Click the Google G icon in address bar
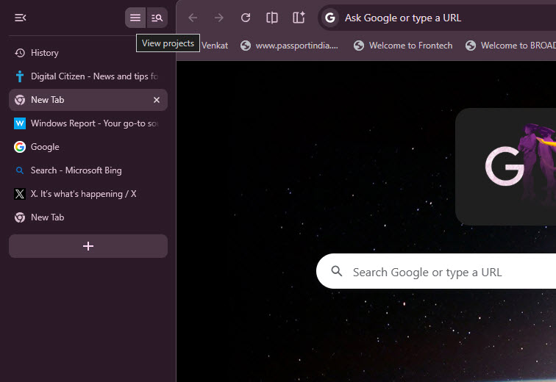The width and height of the screenshot is (556, 382). 330,18
